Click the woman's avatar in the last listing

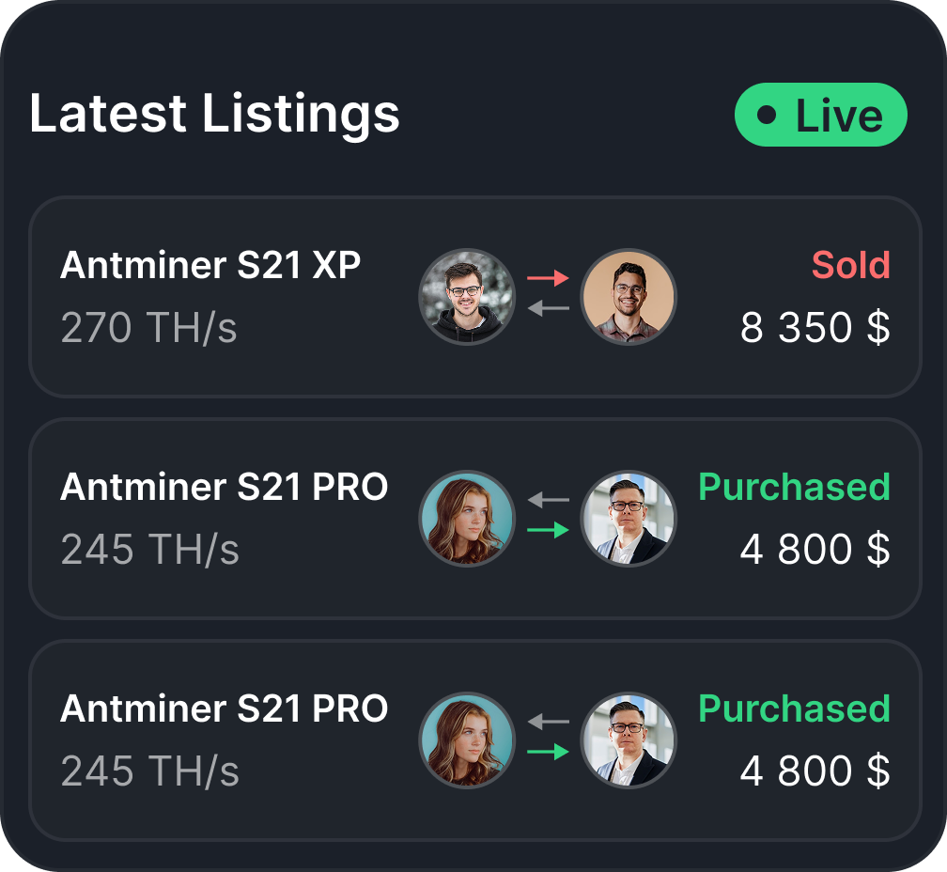(x=467, y=740)
